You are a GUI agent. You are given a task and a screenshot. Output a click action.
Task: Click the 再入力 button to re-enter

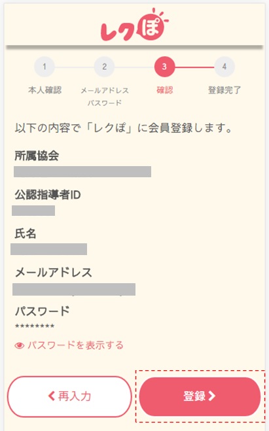pyautogui.click(x=69, y=396)
